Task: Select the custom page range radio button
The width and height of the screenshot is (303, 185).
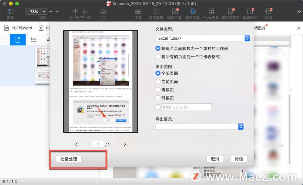Action: (x=158, y=107)
